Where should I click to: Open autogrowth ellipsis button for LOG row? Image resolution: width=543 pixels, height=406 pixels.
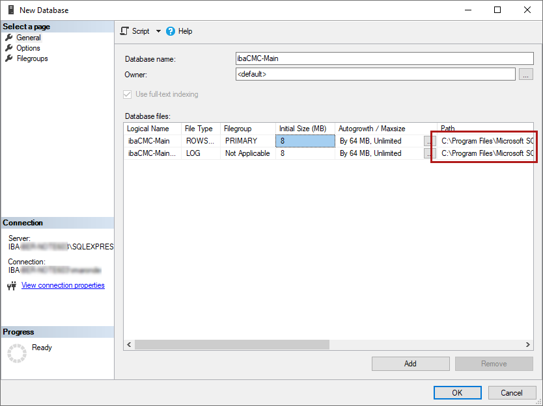pyautogui.click(x=430, y=153)
